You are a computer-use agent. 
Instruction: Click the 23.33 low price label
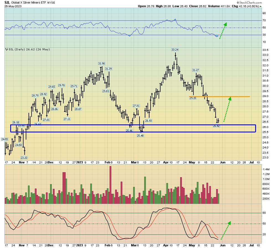(24, 158)
